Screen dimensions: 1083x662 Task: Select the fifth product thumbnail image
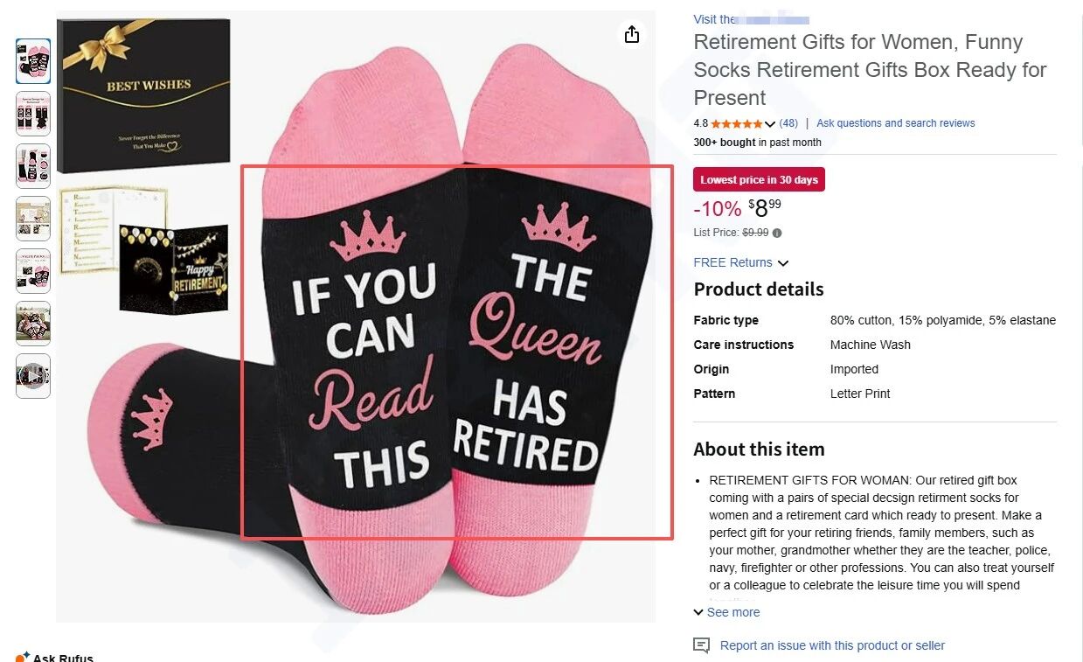click(x=33, y=271)
